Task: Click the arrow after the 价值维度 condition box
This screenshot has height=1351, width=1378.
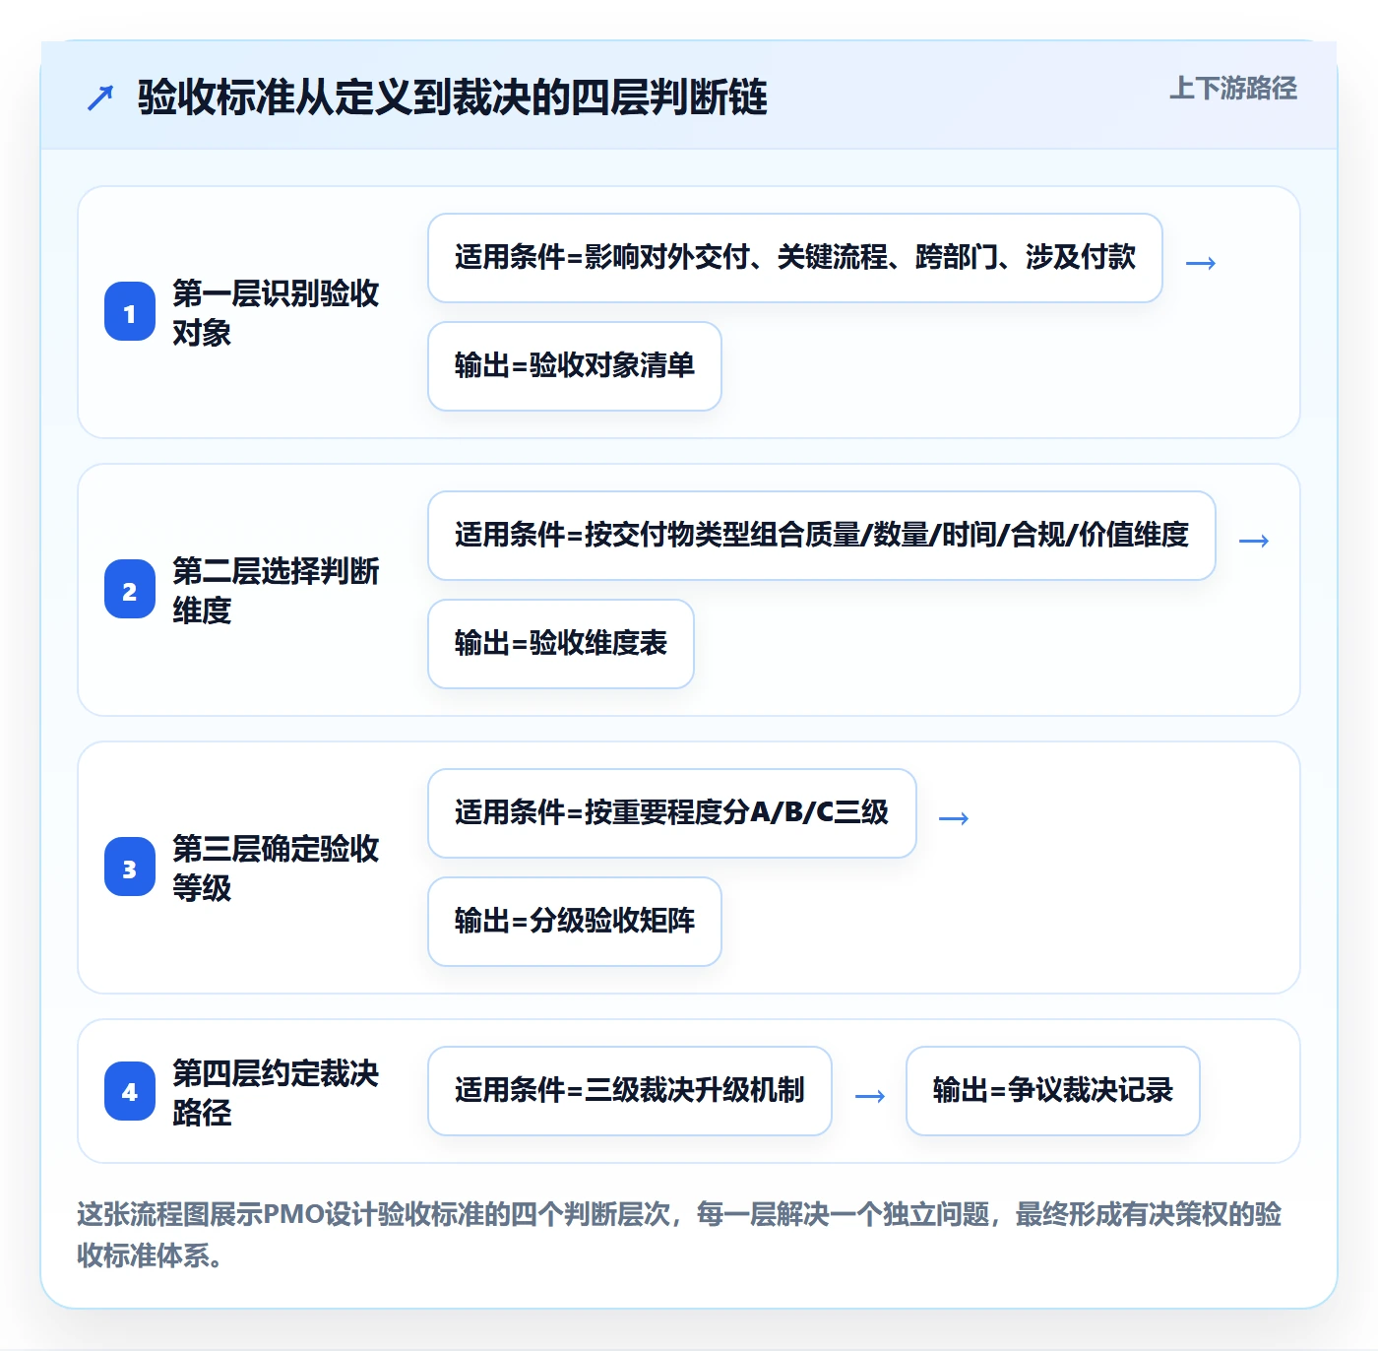Action: pyautogui.click(x=1254, y=541)
